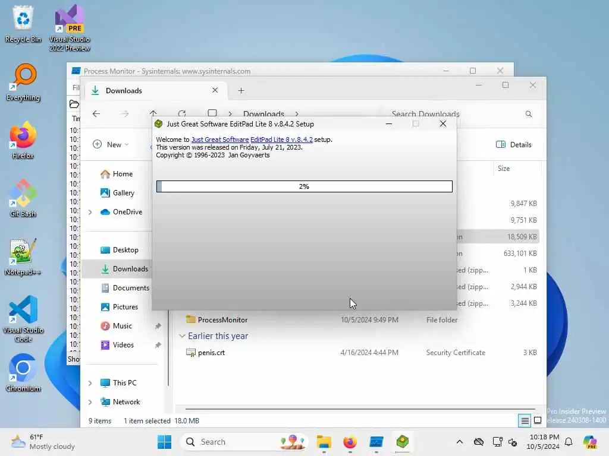Click the Size column header
Screen dimensions: 609x456
click(504, 169)
